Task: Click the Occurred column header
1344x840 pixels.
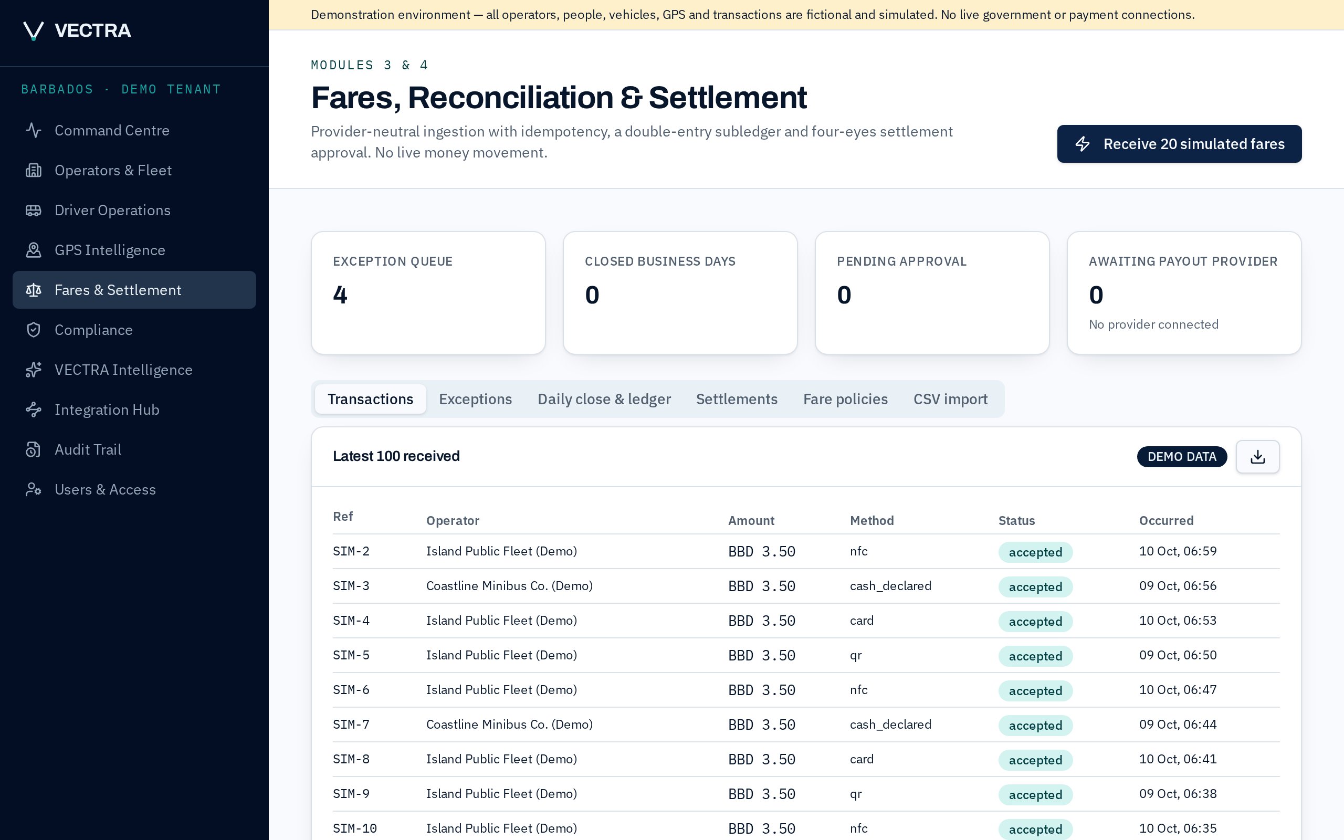Action: click(x=1165, y=521)
